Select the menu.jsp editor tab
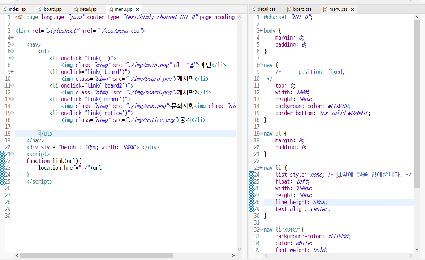 coord(123,9)
